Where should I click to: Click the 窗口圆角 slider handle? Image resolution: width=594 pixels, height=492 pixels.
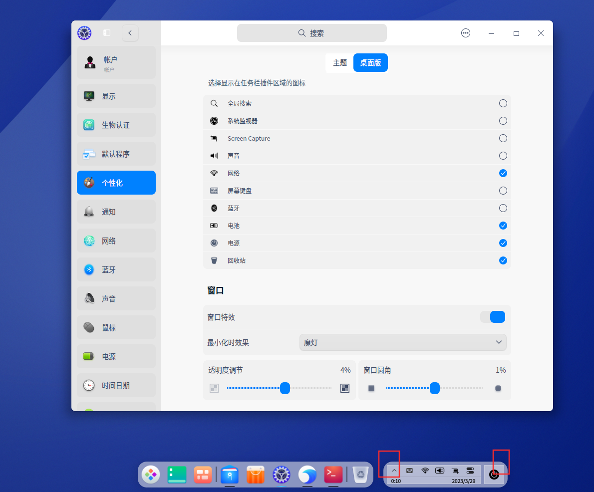435,388
